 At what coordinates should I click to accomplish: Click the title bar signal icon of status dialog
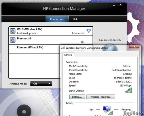pyautogui.click(x=63, y=48)
